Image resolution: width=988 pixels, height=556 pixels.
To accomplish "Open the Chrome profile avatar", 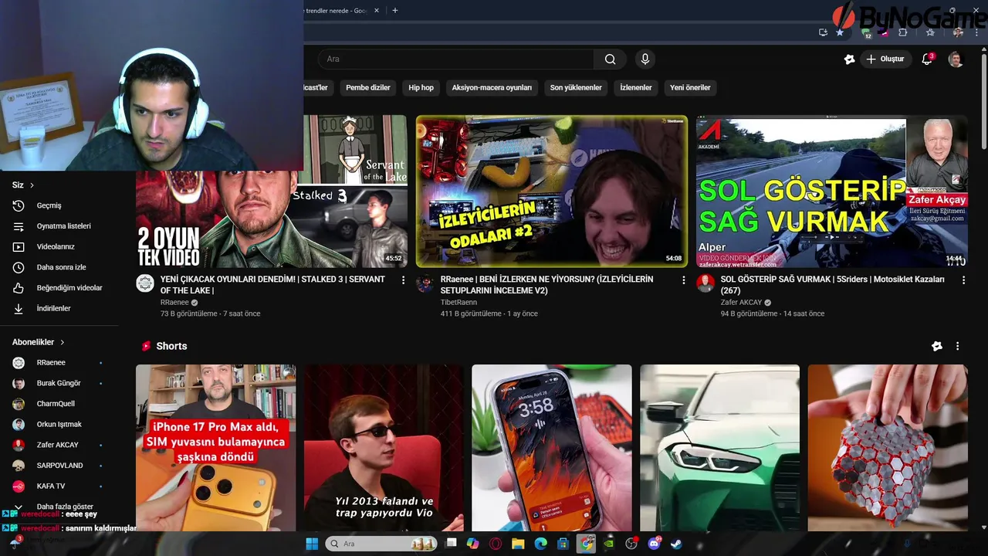I will pyautogui.click(x=958, y=32).
